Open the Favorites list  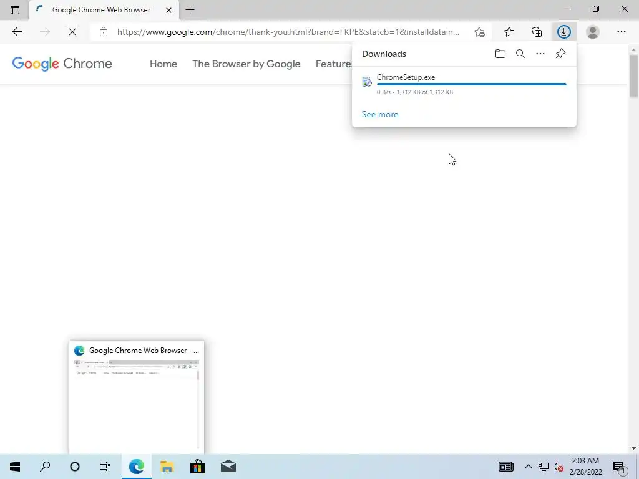click(x=509, y=32)
